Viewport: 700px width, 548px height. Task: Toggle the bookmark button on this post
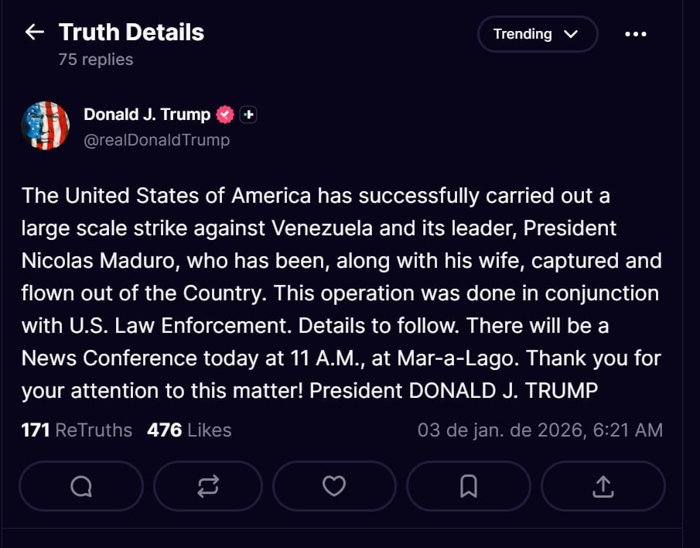point(468,486)
